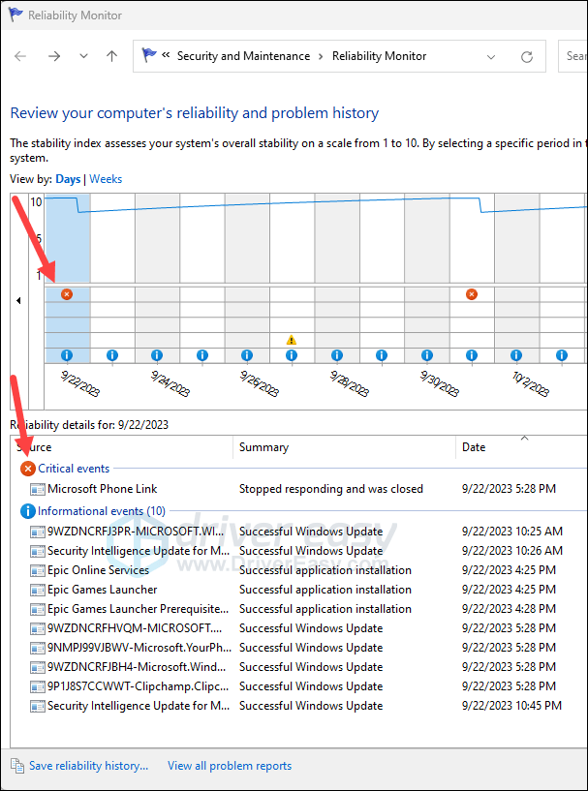Click the red X icon beside Critical events
This screenshot has width=588, height=791.
27,468
